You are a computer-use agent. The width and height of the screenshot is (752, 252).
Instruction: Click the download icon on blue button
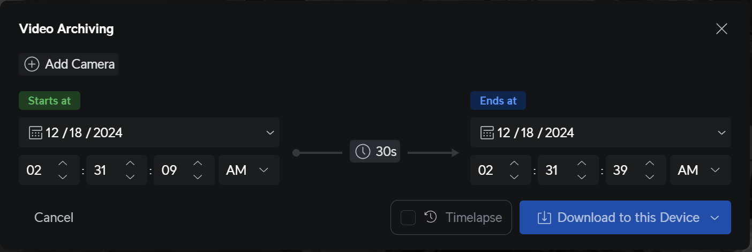click(x=544, y=217)
